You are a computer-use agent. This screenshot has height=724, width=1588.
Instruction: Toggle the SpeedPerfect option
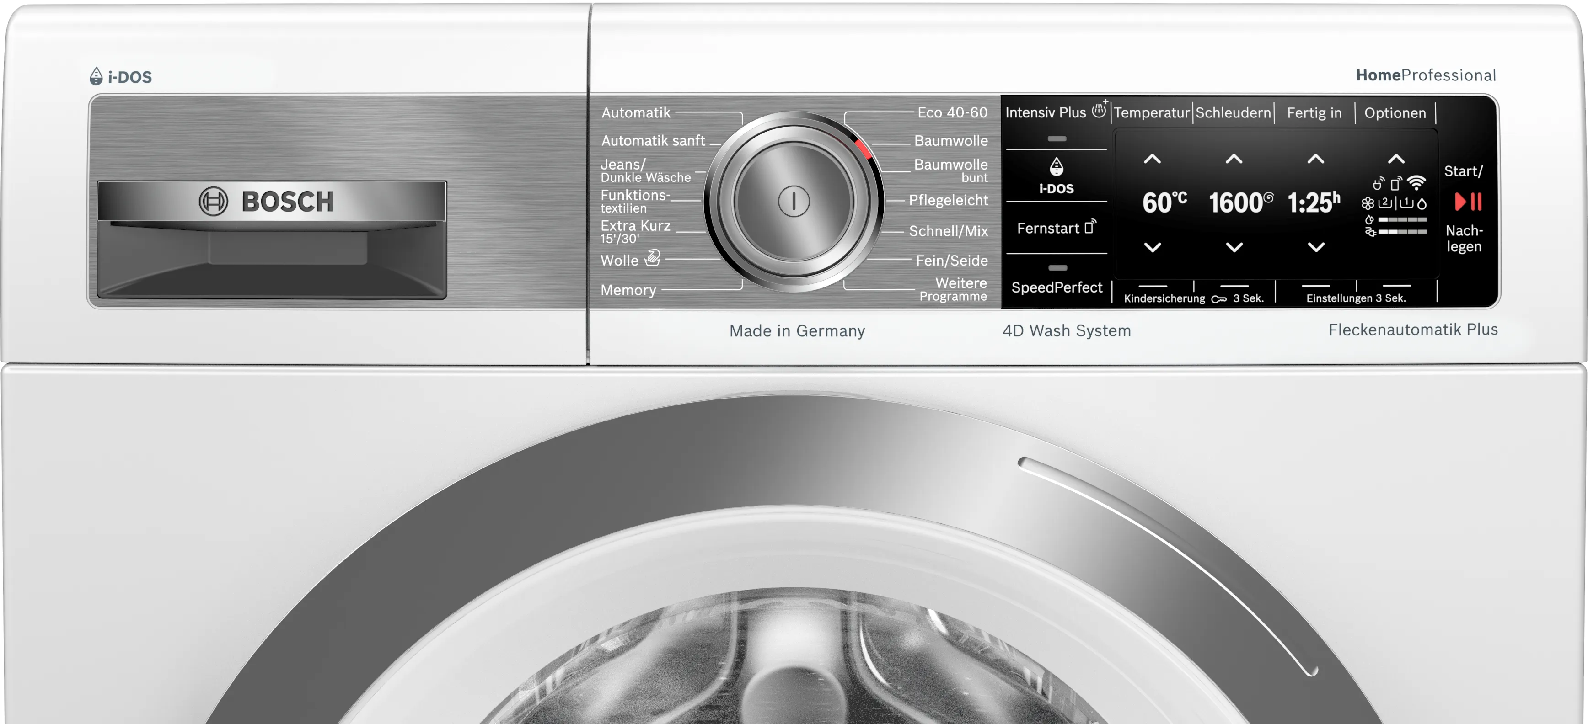[1057, 287]
